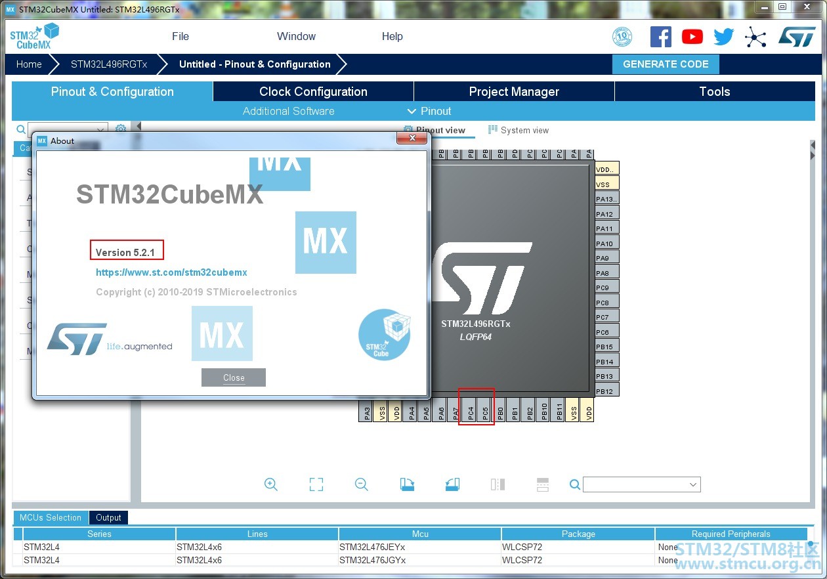
Task: Select Pinout & Configuration tab
Action: coord(112,92)
